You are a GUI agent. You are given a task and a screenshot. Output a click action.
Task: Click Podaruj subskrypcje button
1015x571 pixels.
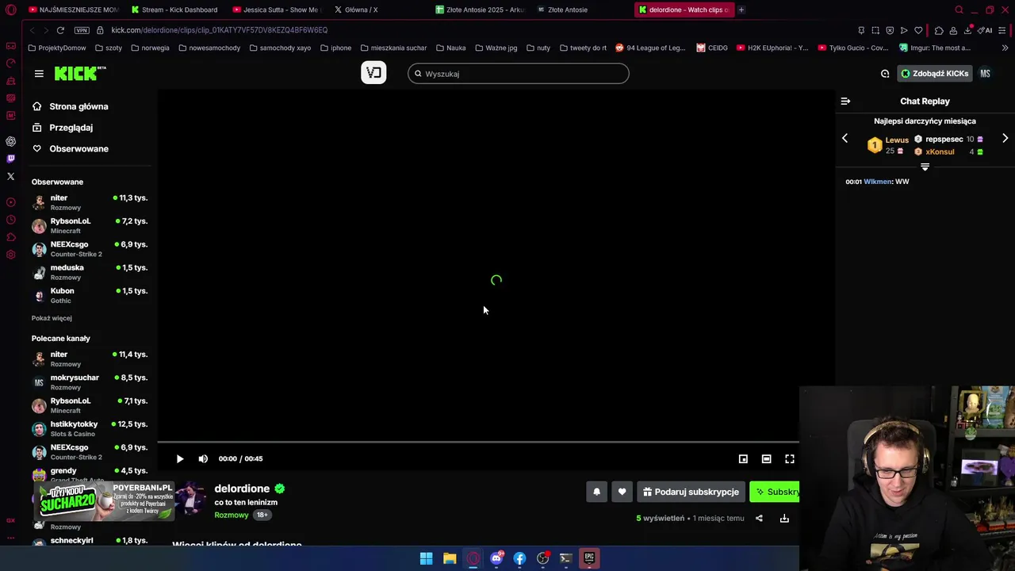click(691, 492)
